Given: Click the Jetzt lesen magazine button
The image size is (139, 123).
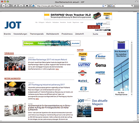Looking at the screenshot, I should (99, 109).
